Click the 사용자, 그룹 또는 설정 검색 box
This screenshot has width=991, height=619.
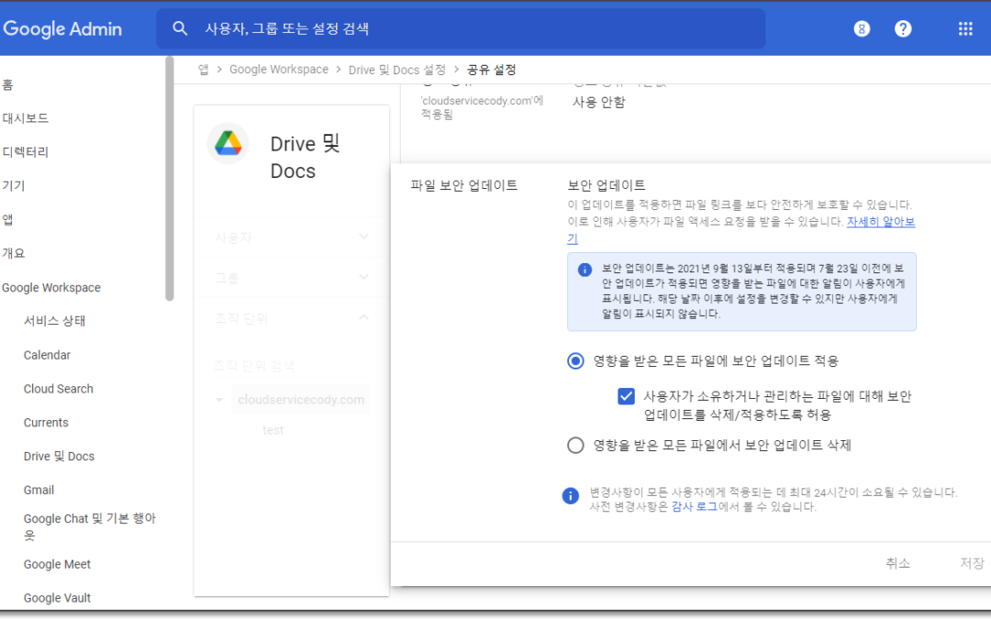461,28
